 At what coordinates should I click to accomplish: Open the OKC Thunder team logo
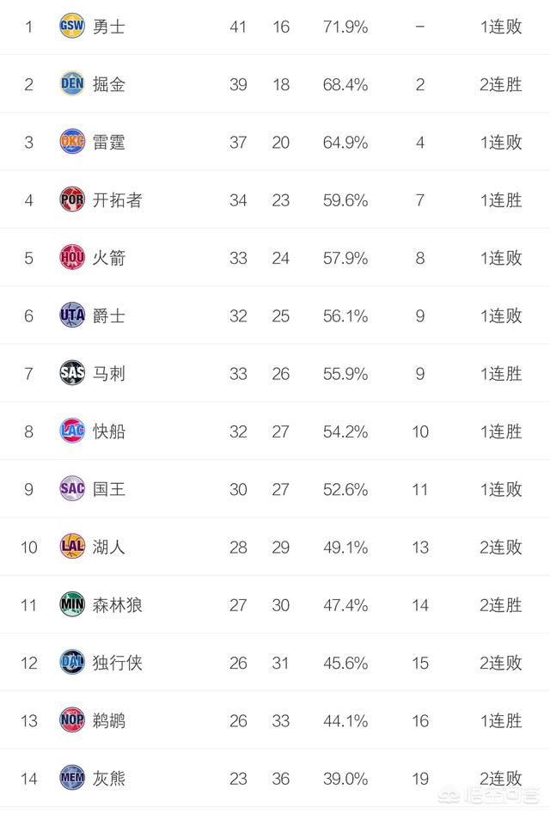[72, 141]
